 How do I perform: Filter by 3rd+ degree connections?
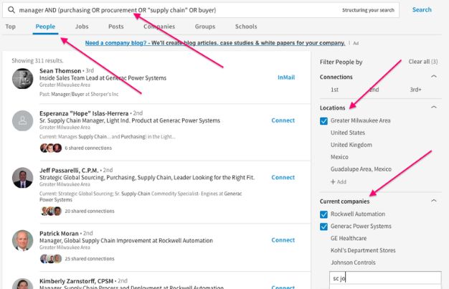tap(415, 90)
